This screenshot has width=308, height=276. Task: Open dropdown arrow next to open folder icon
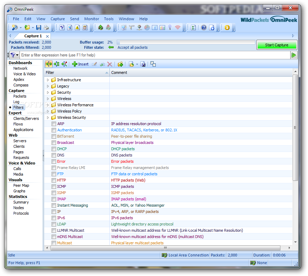pos(33,28)
